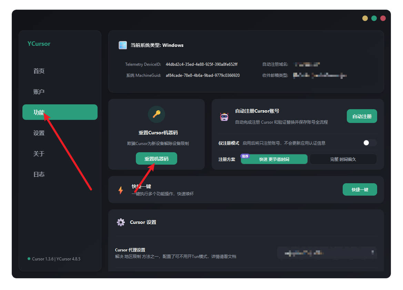The width and height of the screenshot is (403, 290).
Task: Click the lightning bolt icon for 快捷一键
Action: pos(121,190)
